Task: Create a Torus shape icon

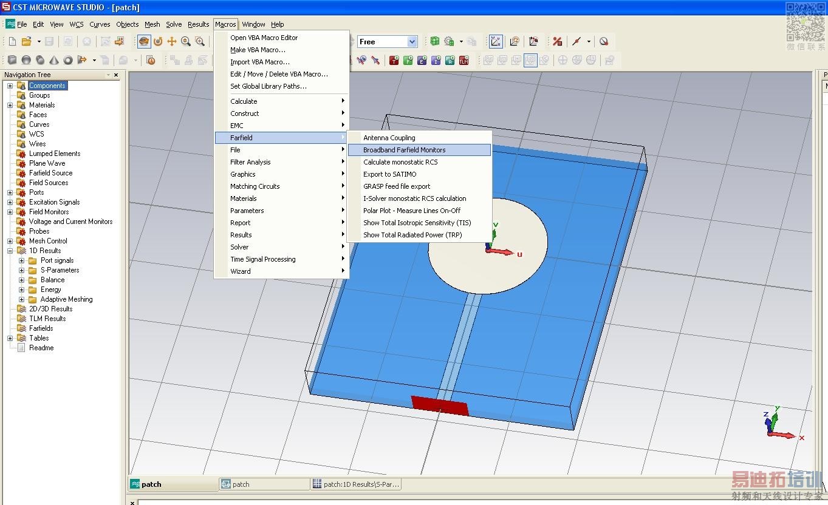Action: click(68, 60)
